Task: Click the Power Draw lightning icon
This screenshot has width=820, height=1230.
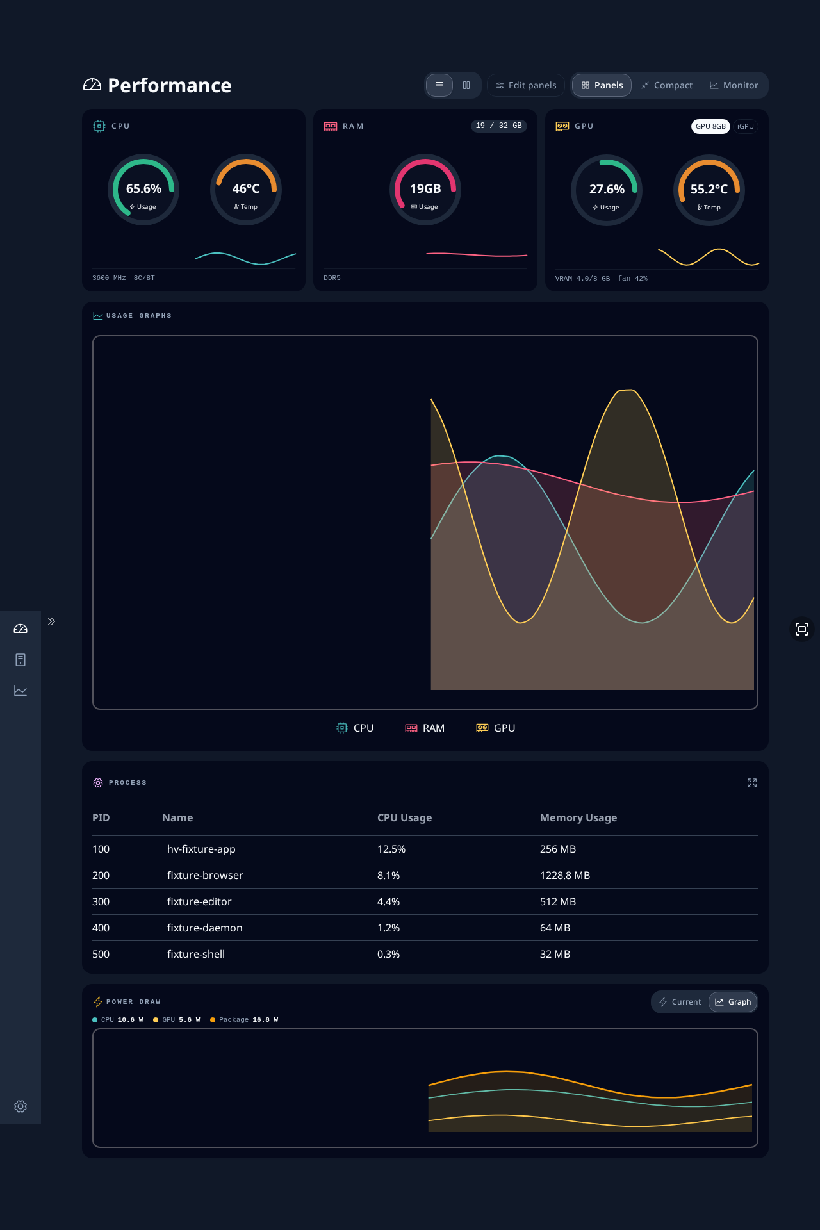Action: coord(98,1002)
